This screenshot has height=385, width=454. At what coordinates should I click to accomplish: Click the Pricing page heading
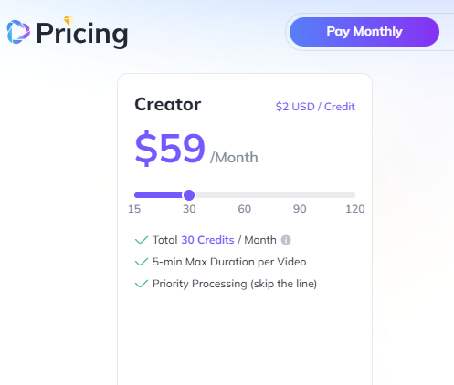(82, 34)
